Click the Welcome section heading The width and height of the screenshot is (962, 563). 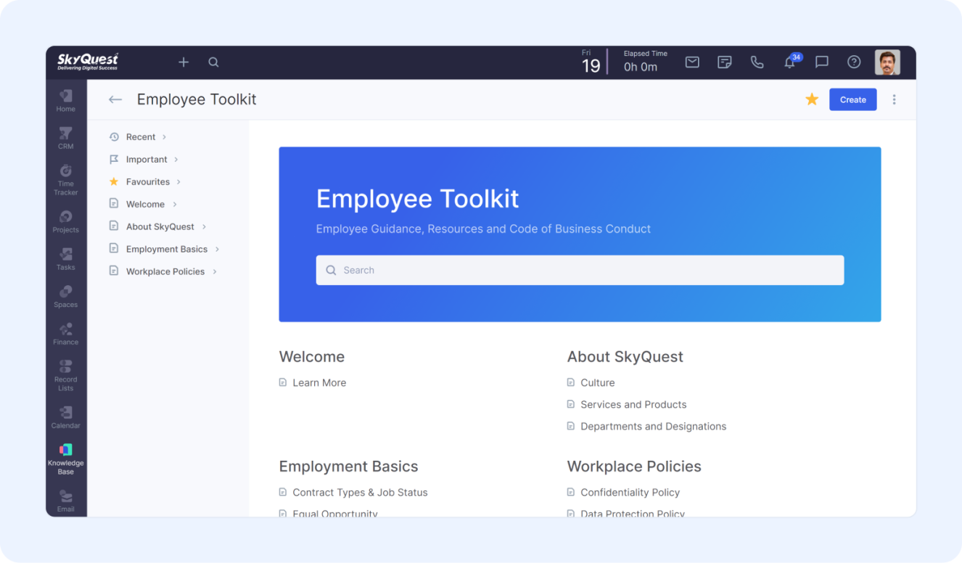(x=312, y=357)
